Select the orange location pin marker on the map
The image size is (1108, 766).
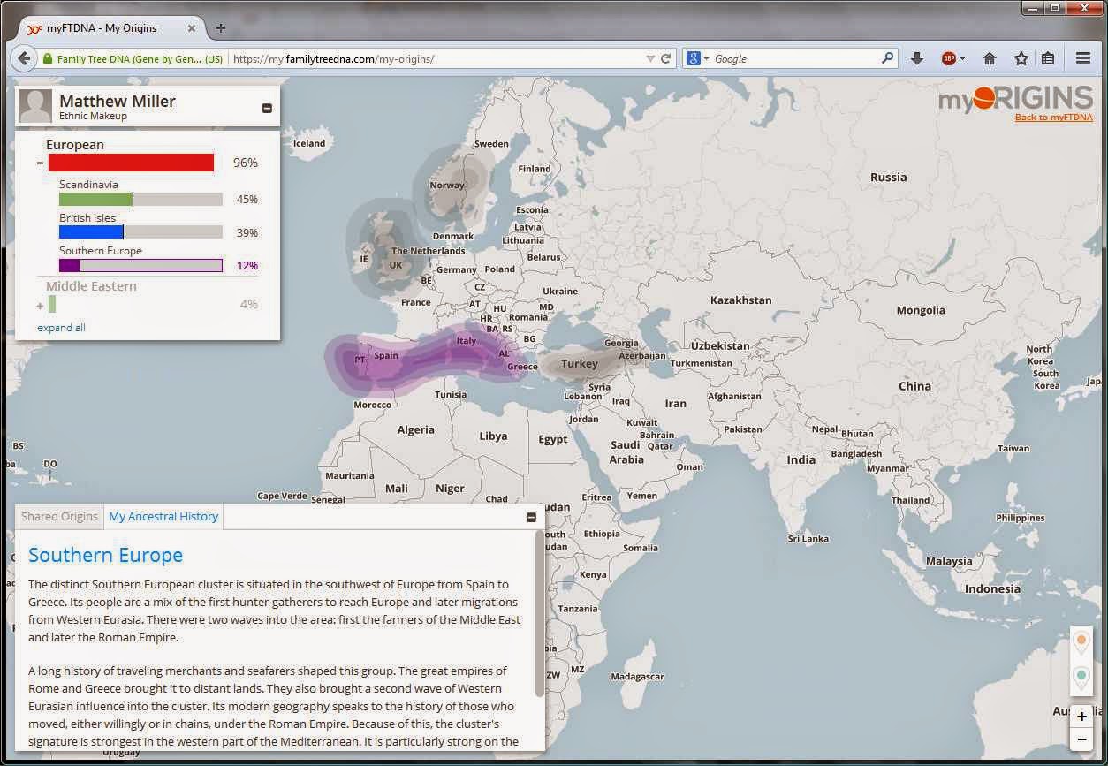pyautogui.click(x=1081, y=639)
